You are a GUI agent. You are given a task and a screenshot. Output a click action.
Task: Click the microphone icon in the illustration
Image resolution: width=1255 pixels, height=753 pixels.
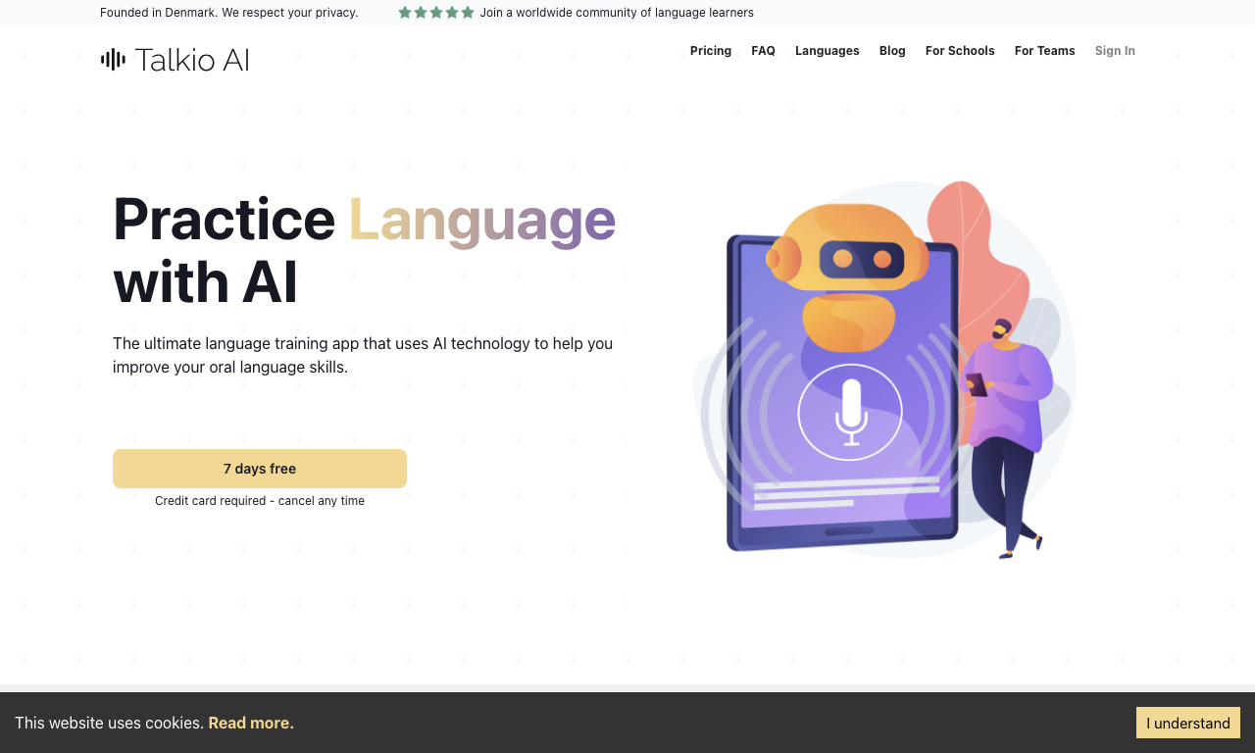[x=850, y=412]
